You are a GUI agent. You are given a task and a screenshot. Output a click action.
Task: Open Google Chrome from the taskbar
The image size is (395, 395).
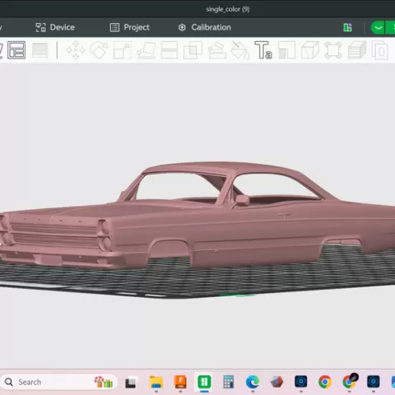[325, 382]
